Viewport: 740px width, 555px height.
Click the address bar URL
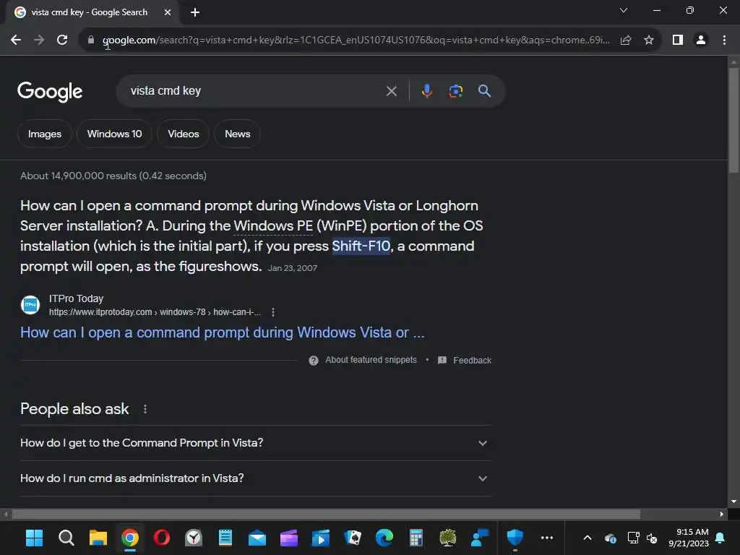356,40
